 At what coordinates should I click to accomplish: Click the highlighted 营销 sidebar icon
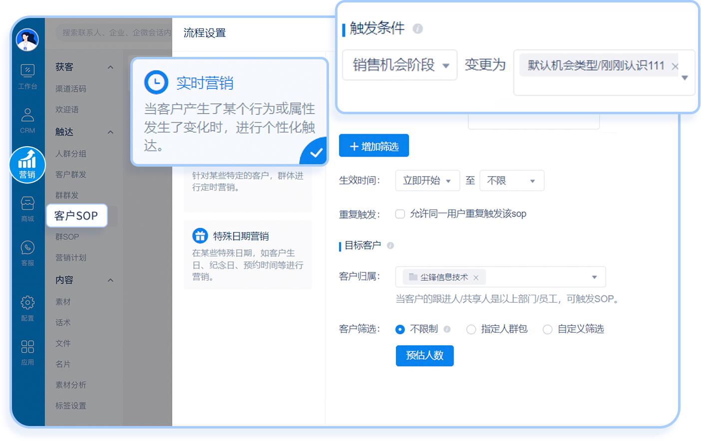pos(27,165)
